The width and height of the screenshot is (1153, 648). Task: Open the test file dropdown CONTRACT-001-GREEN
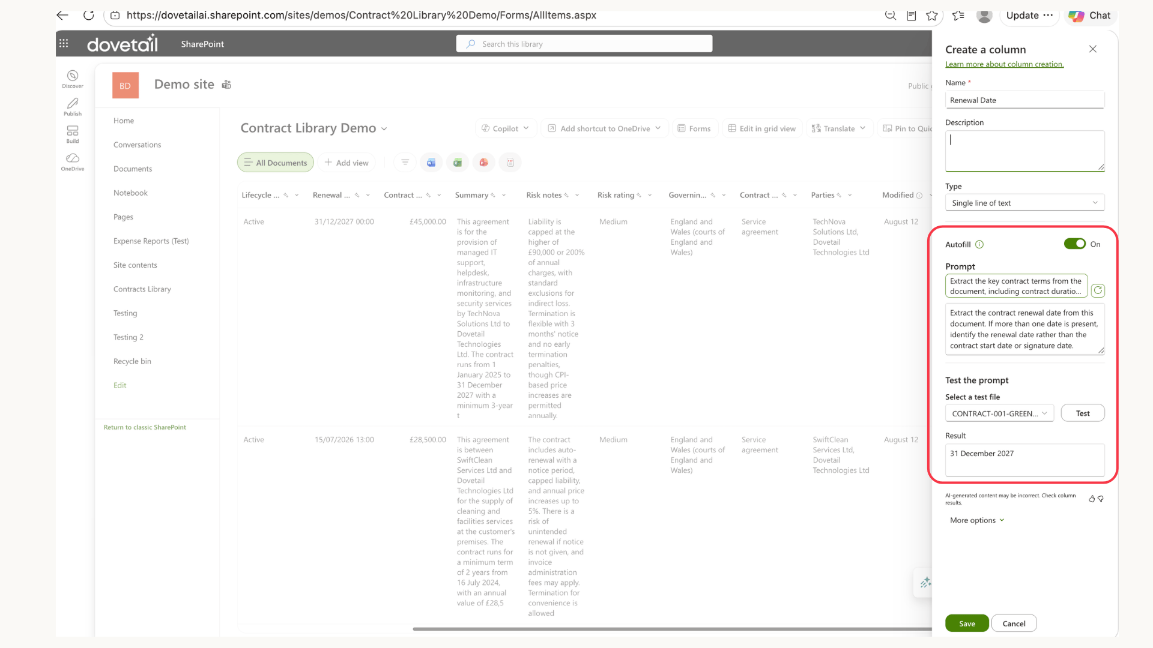999,413
